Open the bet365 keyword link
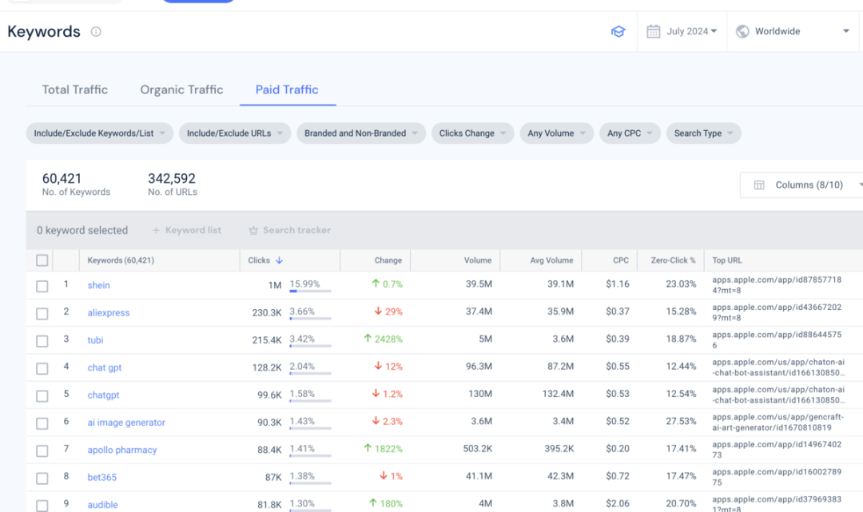This screenshot has width=863, height=512. pyautogui.click(x=101, y=478)
